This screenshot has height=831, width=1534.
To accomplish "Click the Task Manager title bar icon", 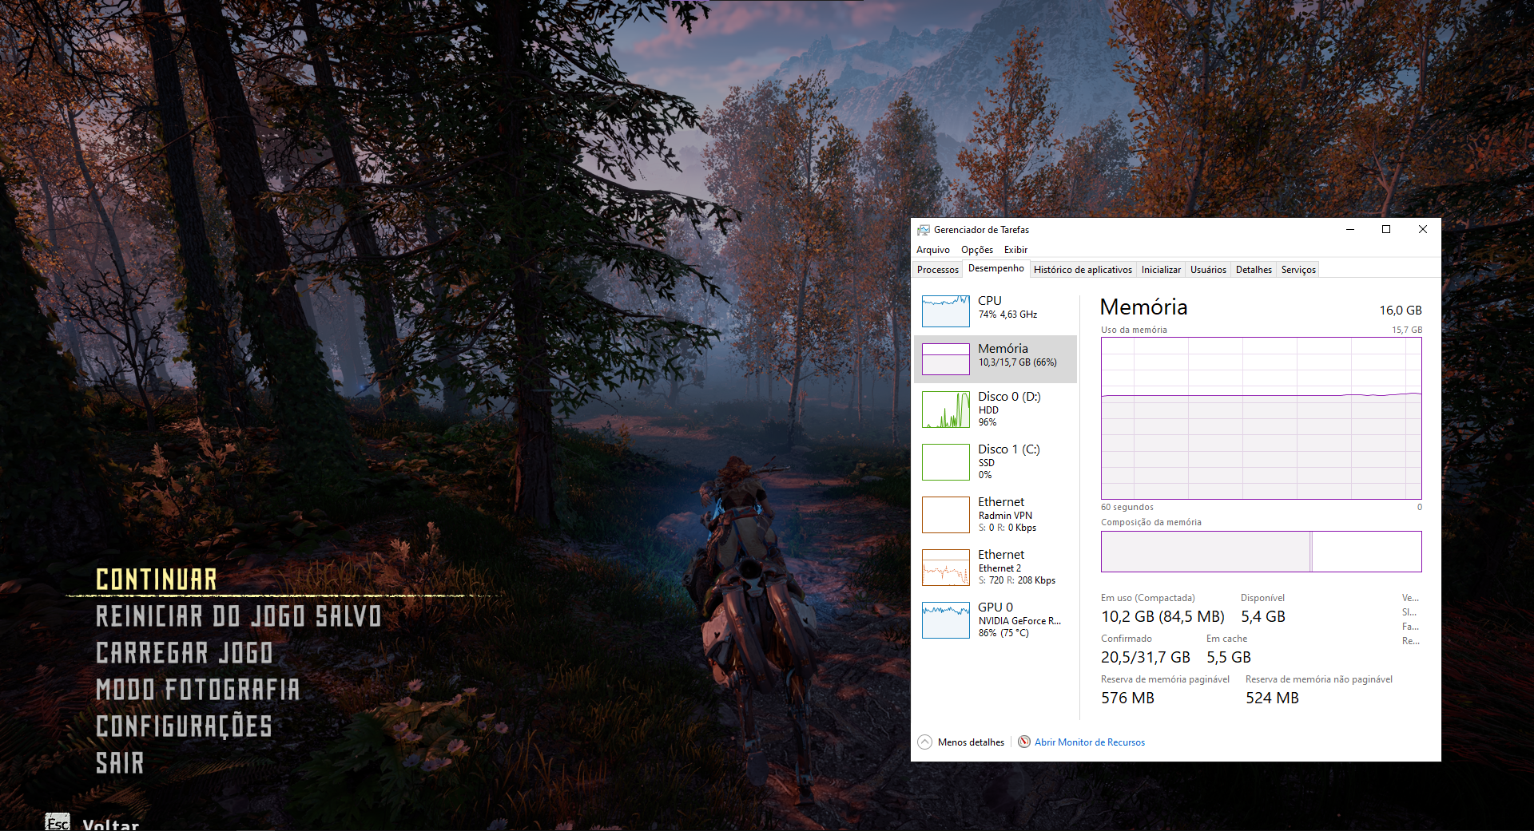I will click(923, 230).
